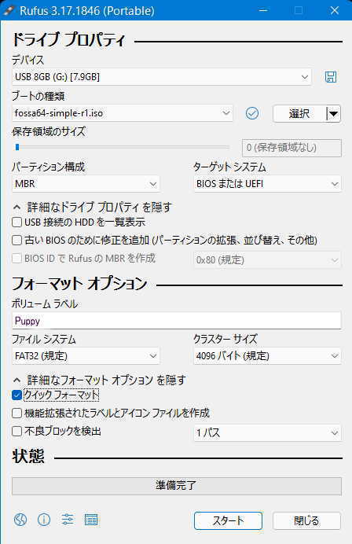
Task: Click the checksum checkmark icon beside ISO
Action: [x=251, y=113]
